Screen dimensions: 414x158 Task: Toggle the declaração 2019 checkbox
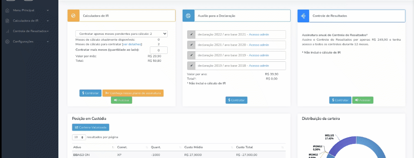tap(191, 66)
